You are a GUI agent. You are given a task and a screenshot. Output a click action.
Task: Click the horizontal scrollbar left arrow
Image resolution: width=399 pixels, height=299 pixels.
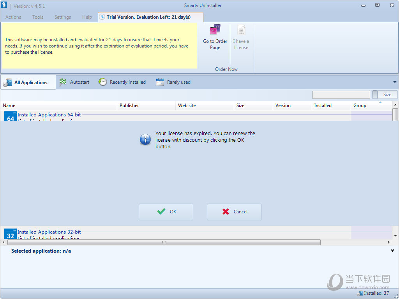coord(3,242)
